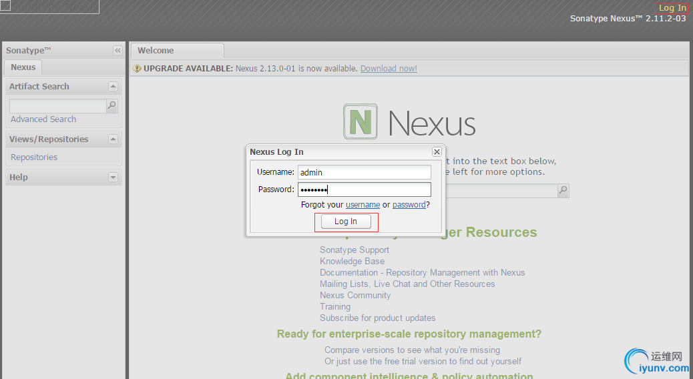Collapse the Artifact Search section
The image size is (693, 379).
point(113,87)
